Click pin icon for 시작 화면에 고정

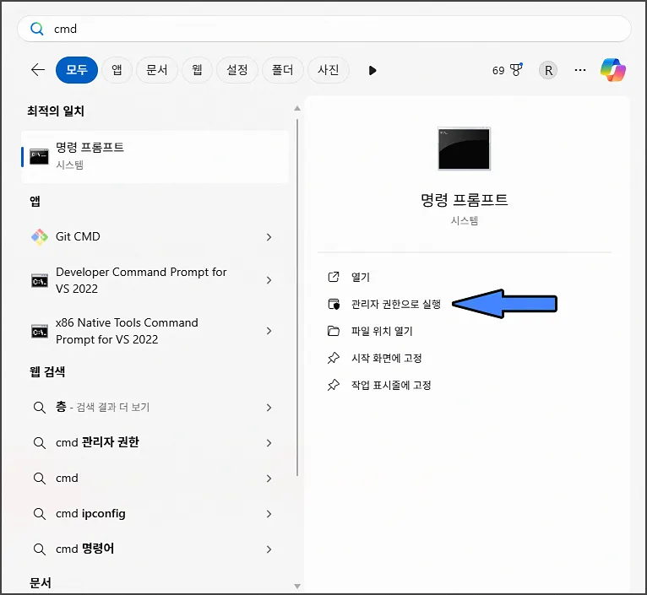tap(334, 358)
